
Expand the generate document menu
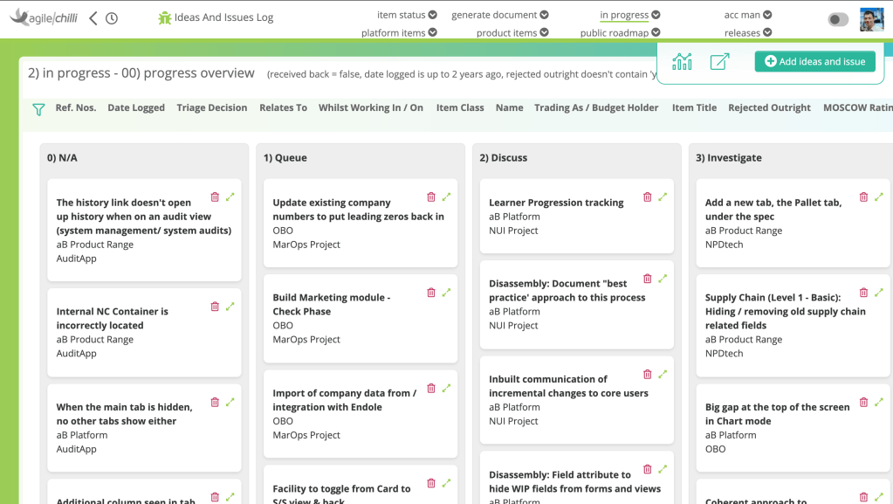(x=500, y=15)
